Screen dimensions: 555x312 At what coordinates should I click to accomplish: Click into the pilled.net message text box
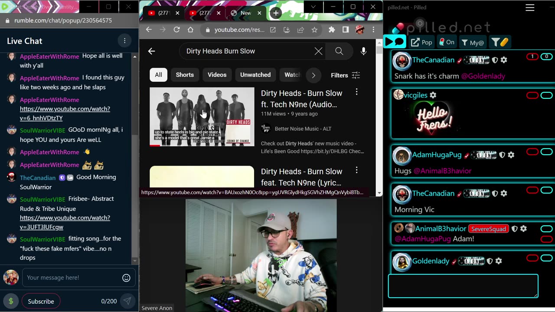point(463,286)
